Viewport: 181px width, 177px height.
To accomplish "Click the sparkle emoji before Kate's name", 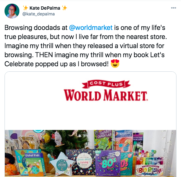I will tap(25, 8).
